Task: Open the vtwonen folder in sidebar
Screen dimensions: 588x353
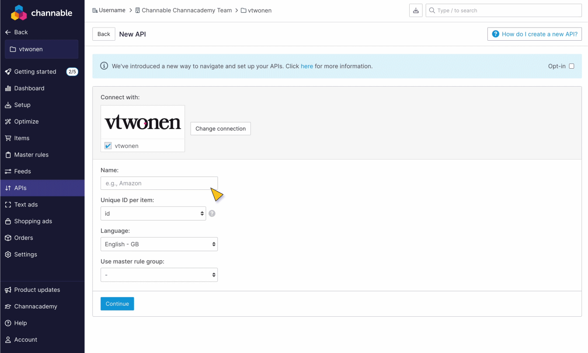Action: coord(42,49)
